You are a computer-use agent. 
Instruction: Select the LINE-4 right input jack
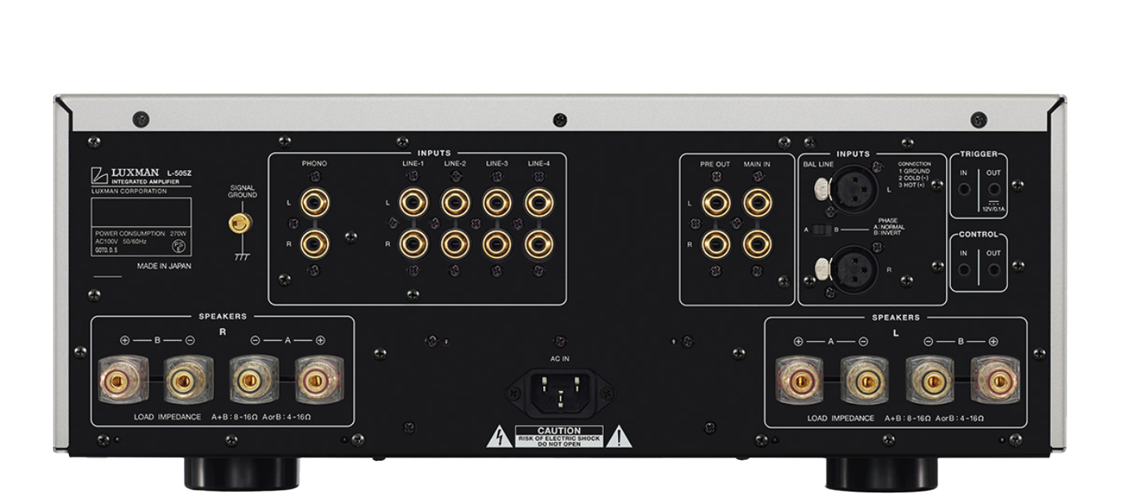click(x=539, y=243)
